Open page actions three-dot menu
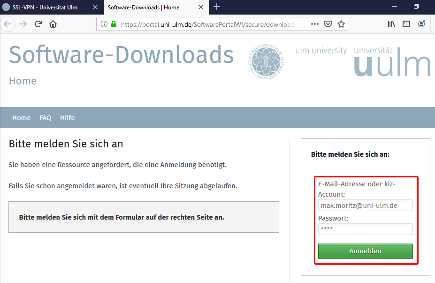This screenshot has height=283, width=435. pyautogui.click(x=314, y=24)
